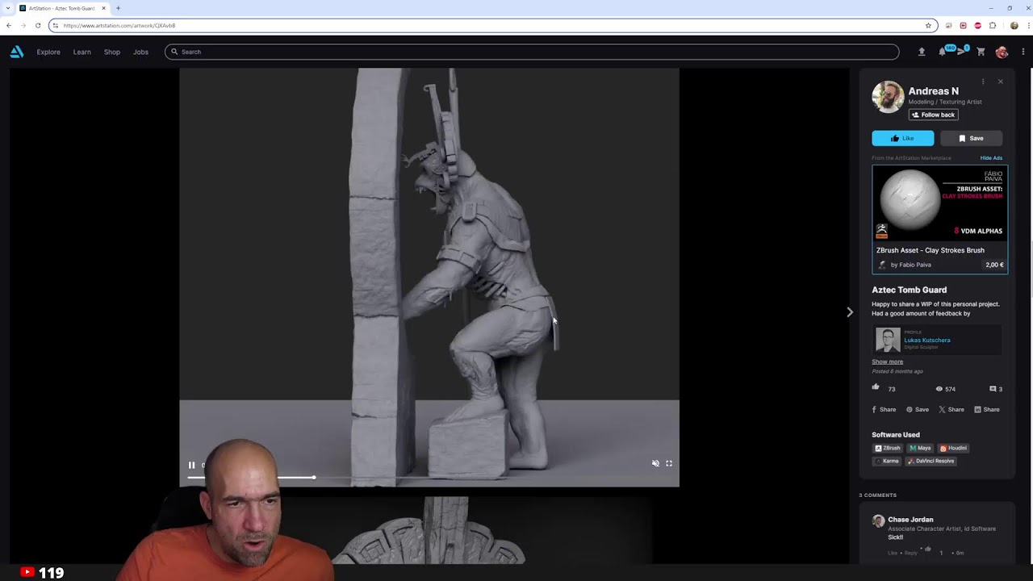Select the ArtStation - Aztec Tomb Guard tab

coord(63,8)
